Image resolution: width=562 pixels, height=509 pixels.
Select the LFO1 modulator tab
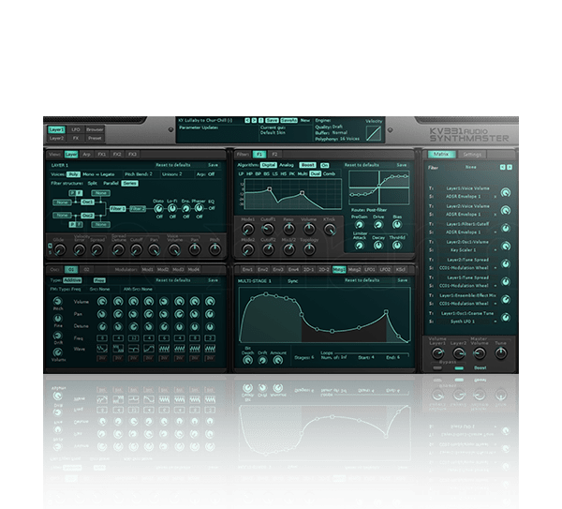[x=370, y=269]
